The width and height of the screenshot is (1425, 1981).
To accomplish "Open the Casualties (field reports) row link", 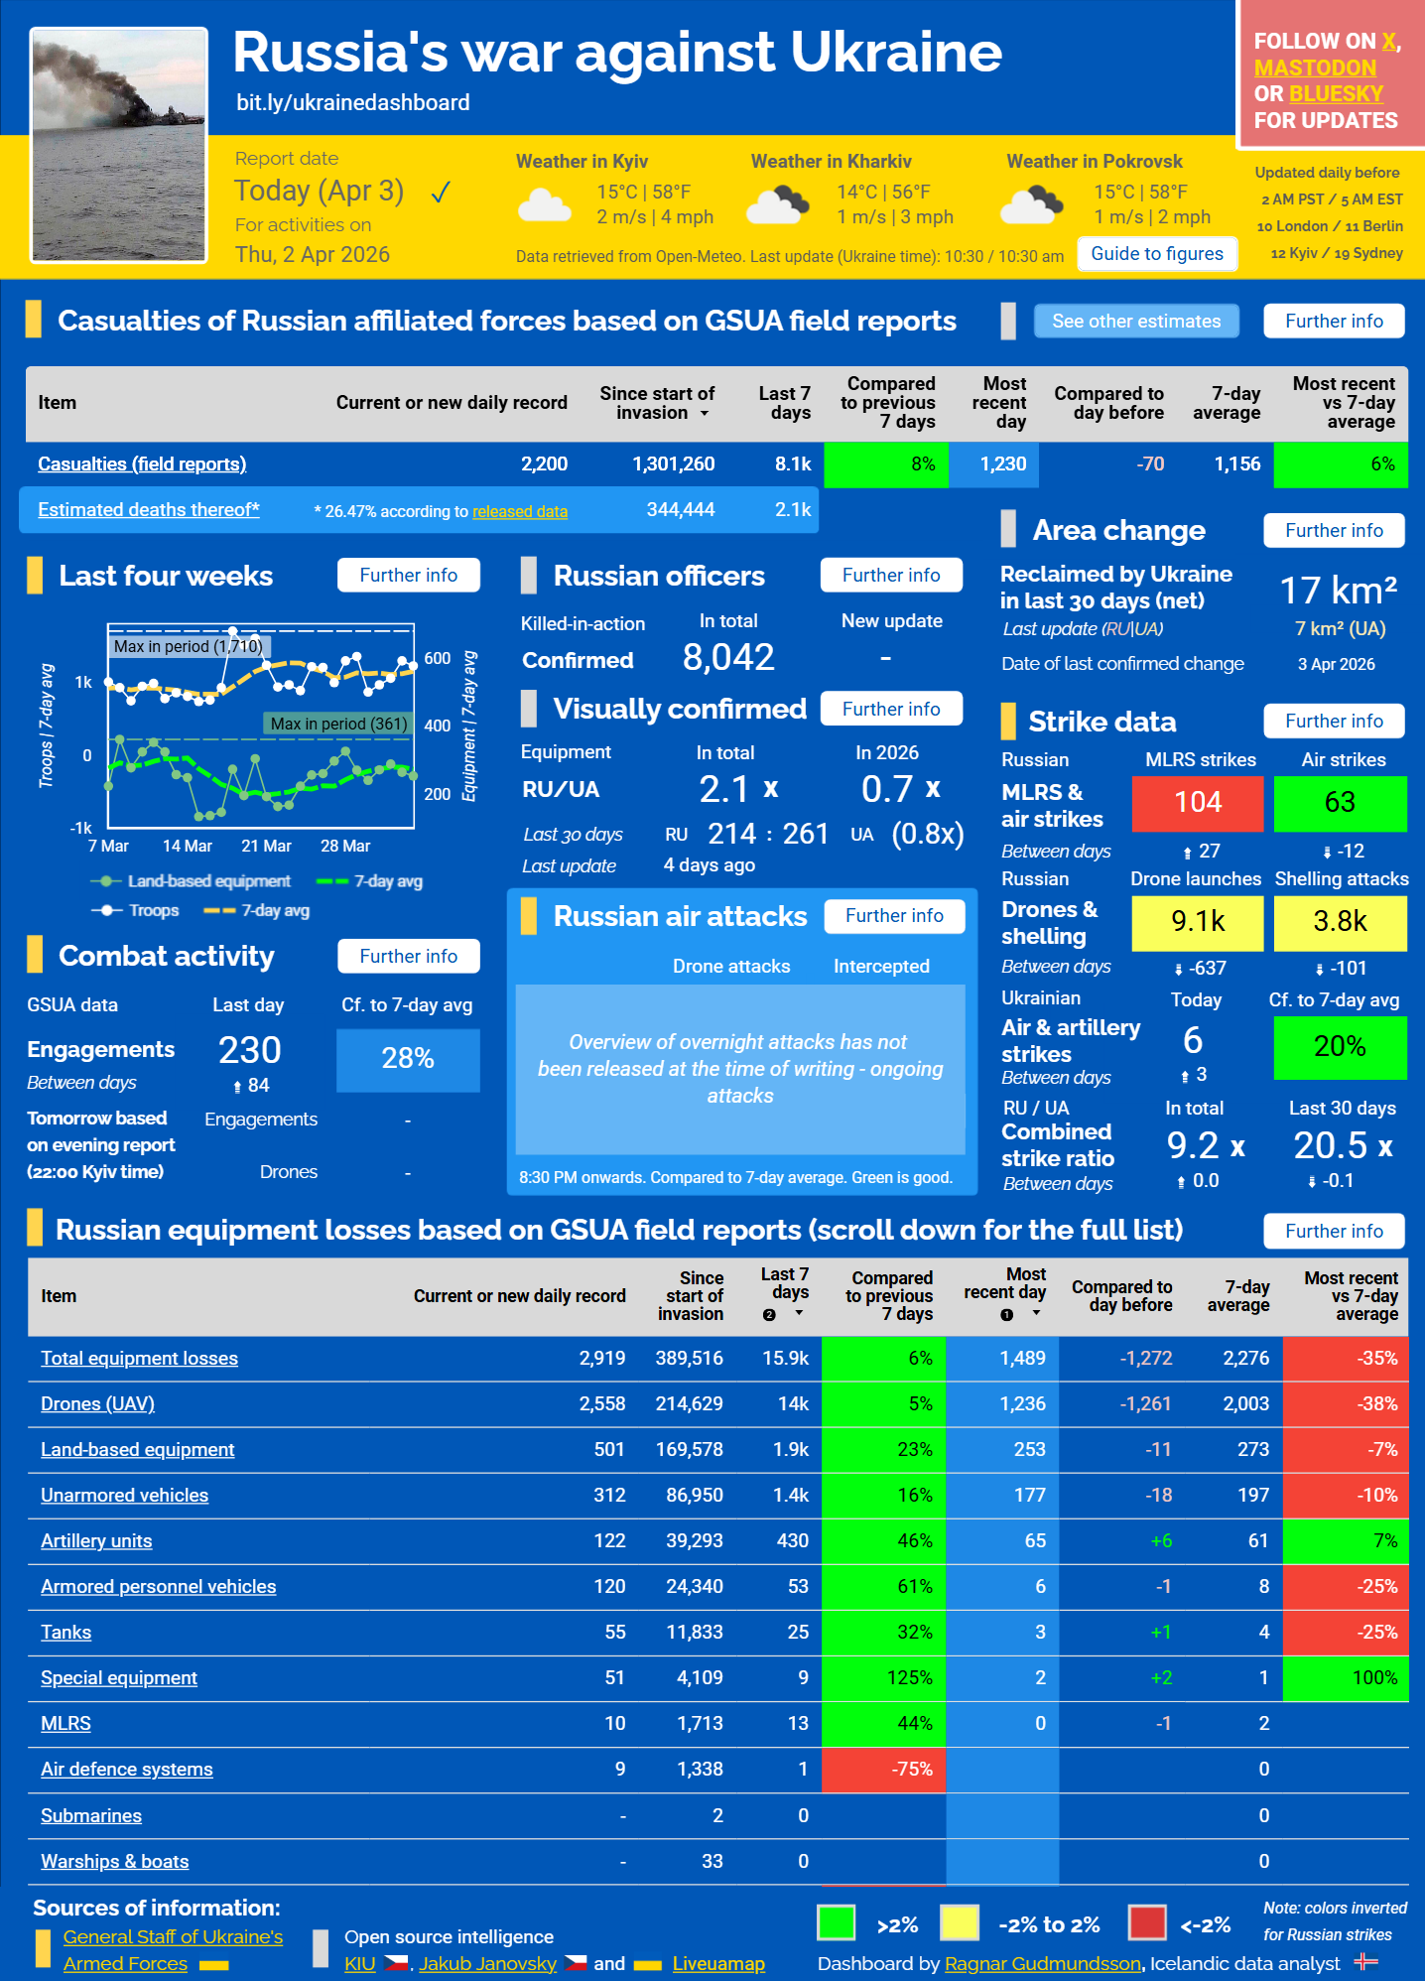I will 142,463.
